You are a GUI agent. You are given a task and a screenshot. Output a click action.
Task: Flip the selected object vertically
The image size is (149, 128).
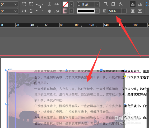[x=31, y=11]
